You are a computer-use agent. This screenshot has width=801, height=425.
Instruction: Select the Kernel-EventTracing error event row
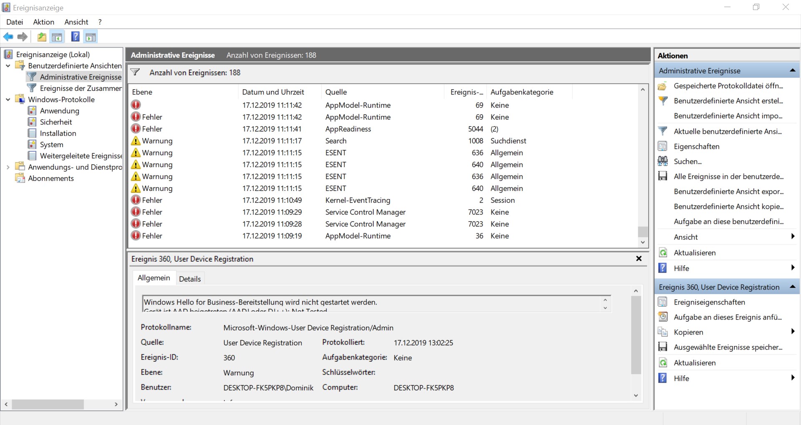pos(383,200)
